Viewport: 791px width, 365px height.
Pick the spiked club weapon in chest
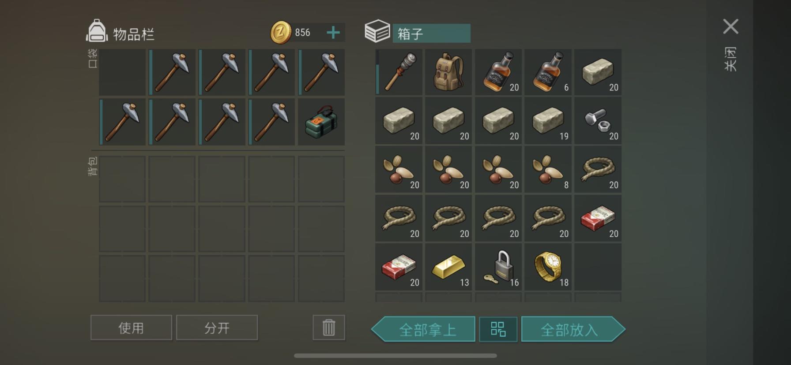[x=399, y=72]
